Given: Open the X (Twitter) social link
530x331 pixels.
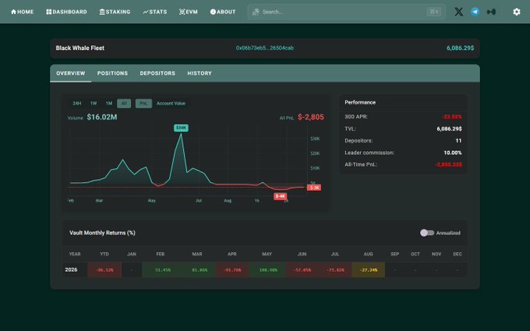Looking at the screenshot, I should click(458, 12).
